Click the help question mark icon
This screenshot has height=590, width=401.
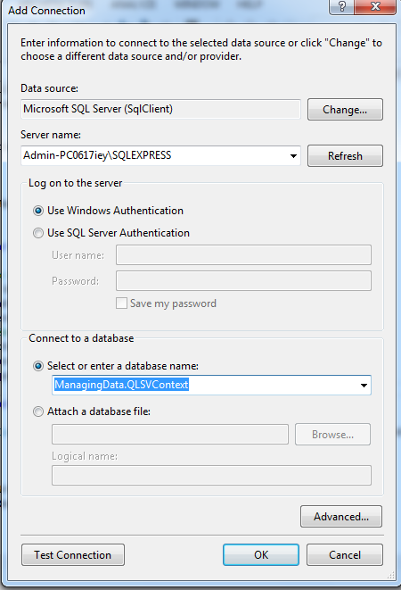click(341, 7)
